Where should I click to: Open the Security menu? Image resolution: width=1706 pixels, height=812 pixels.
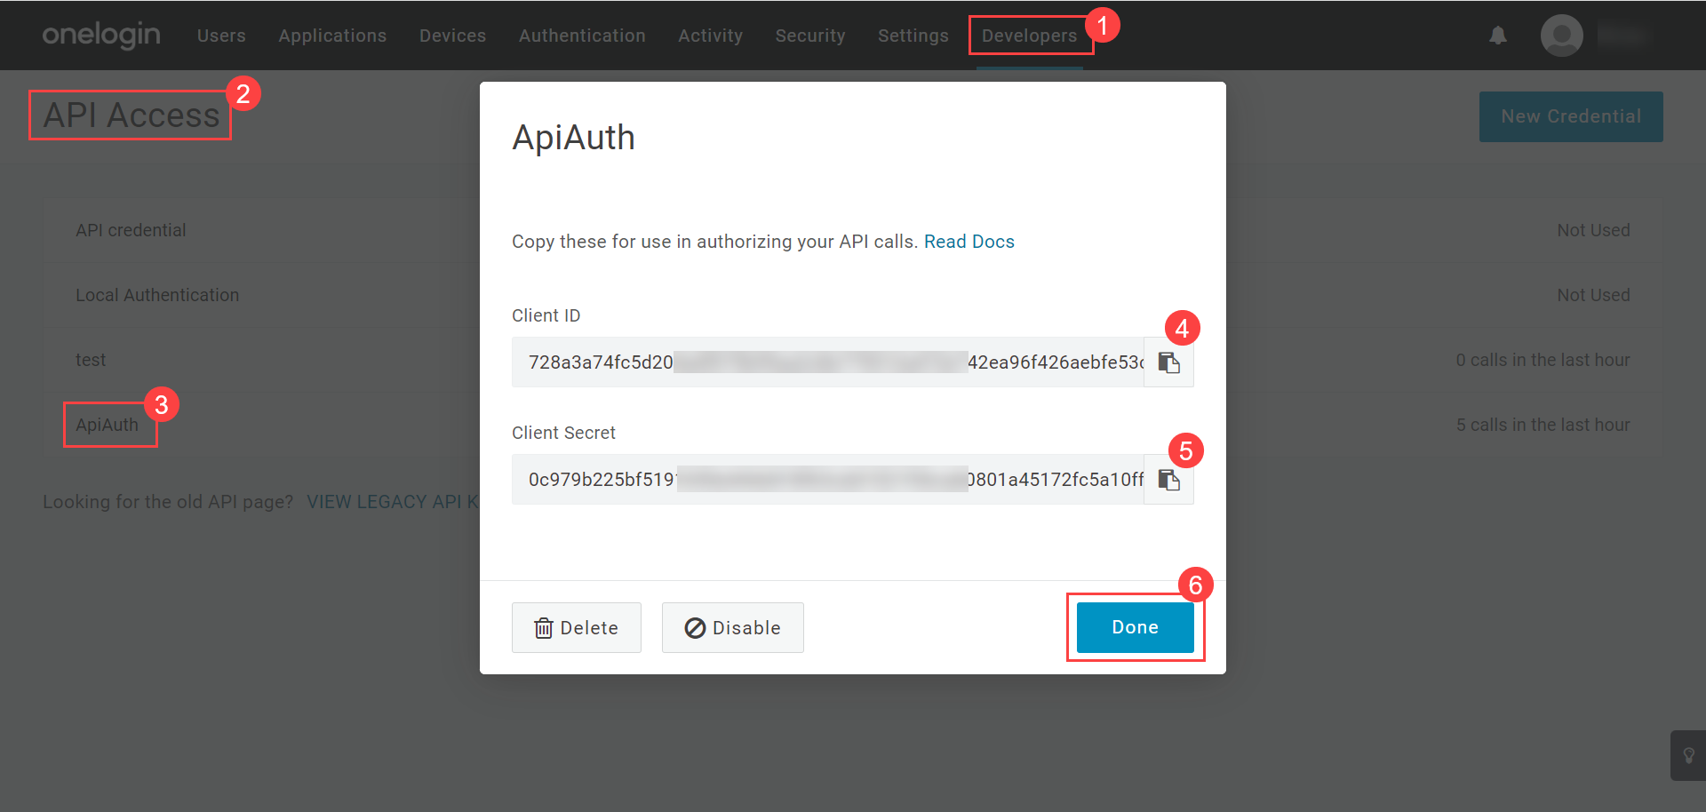[809, 36]
